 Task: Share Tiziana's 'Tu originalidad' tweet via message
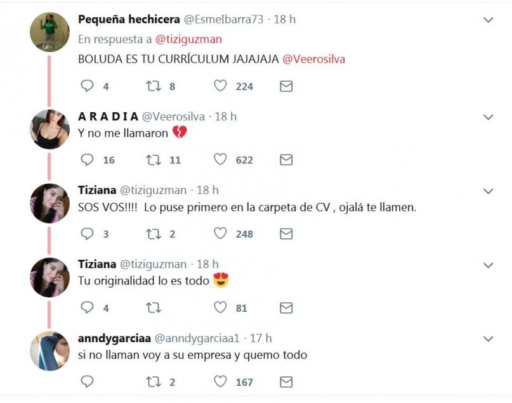click(286, 308)
